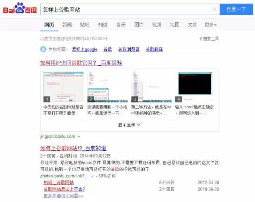255x202 pixels.
Task: Open step 4 cmd window thumbnail
Action: [x=195, y=87]
